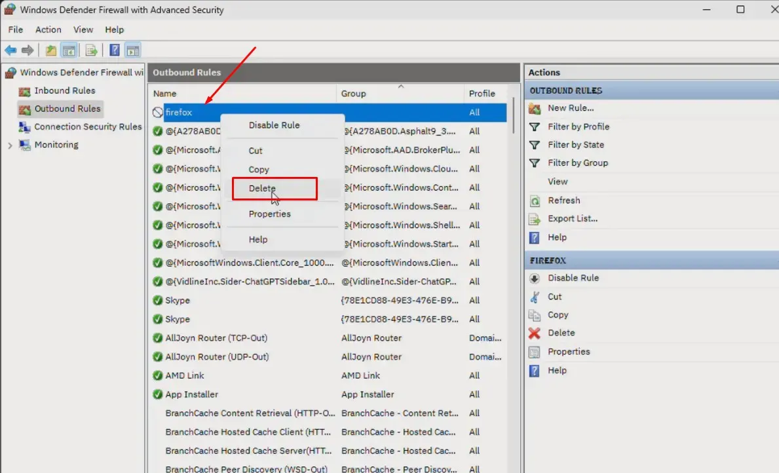This screenshot has height=473, width=779.
Task: Click the View action in Actions pane
Action: click(x=558, y=182)
